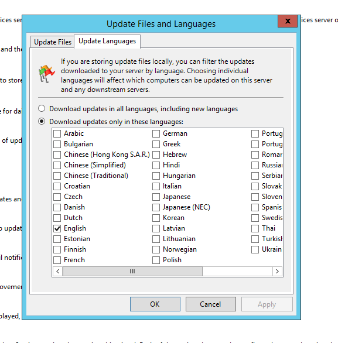Click the languages flag icon
The width and height of the screenshot is (338, 343).
tap(47, 74)
